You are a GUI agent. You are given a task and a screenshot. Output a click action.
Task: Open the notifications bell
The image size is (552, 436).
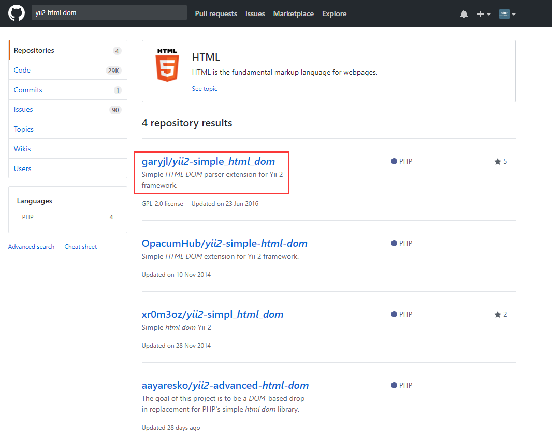(463, 14)
